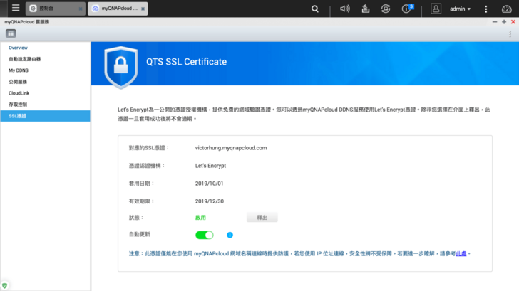Screen dimensions: 519x291
Task: Click the 釋出 release button
Action: (262, 218)
